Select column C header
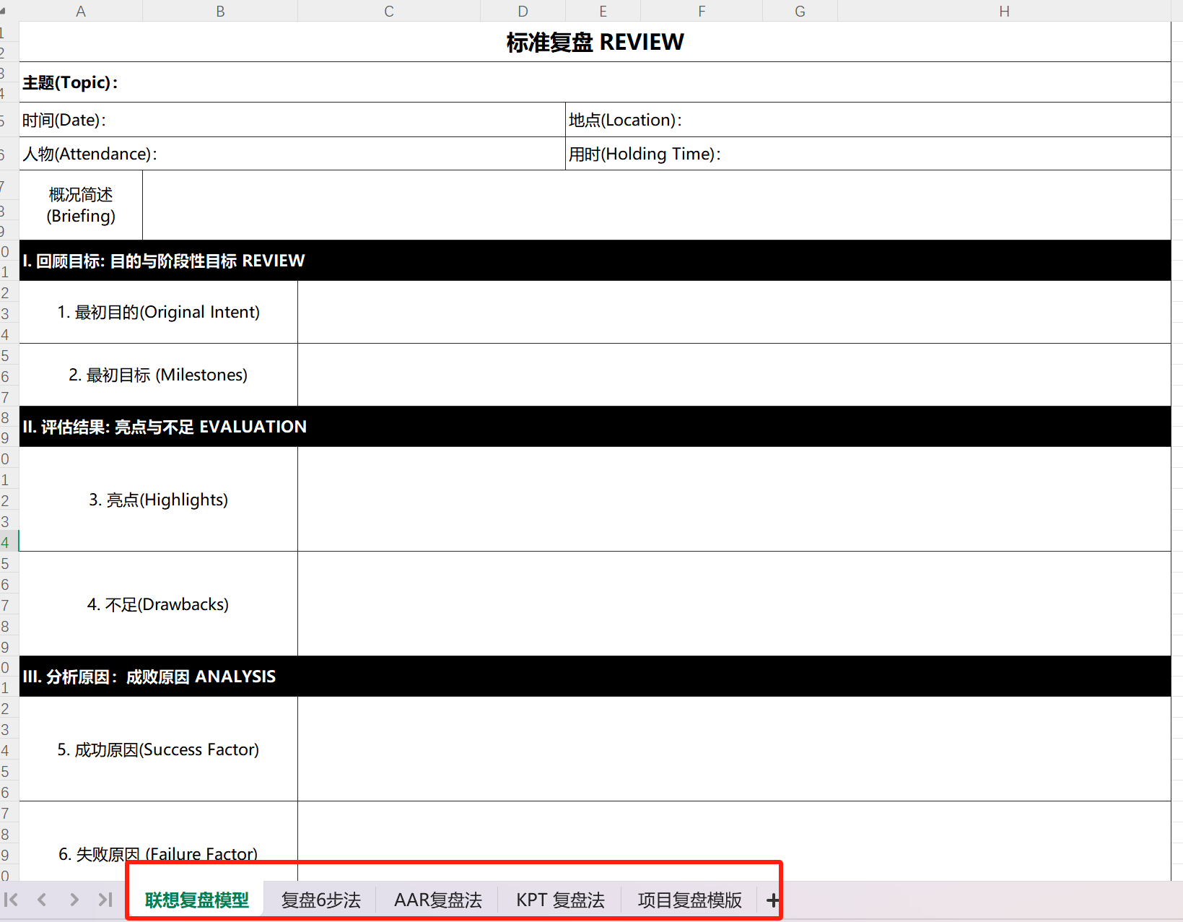This screenshot has width=1183, height=922. 389,11
